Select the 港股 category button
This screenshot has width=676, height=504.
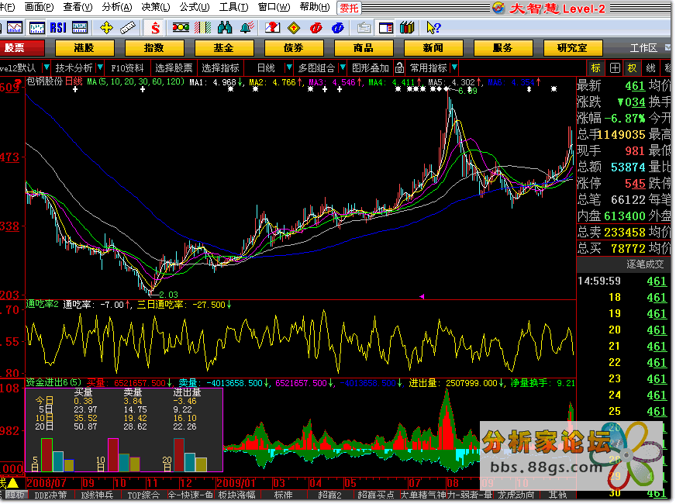pyautogui.click(x=84, y=48)
